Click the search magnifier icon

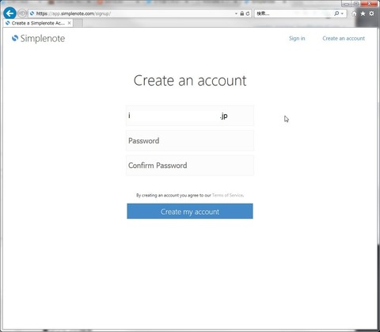(x=336, y=13)
